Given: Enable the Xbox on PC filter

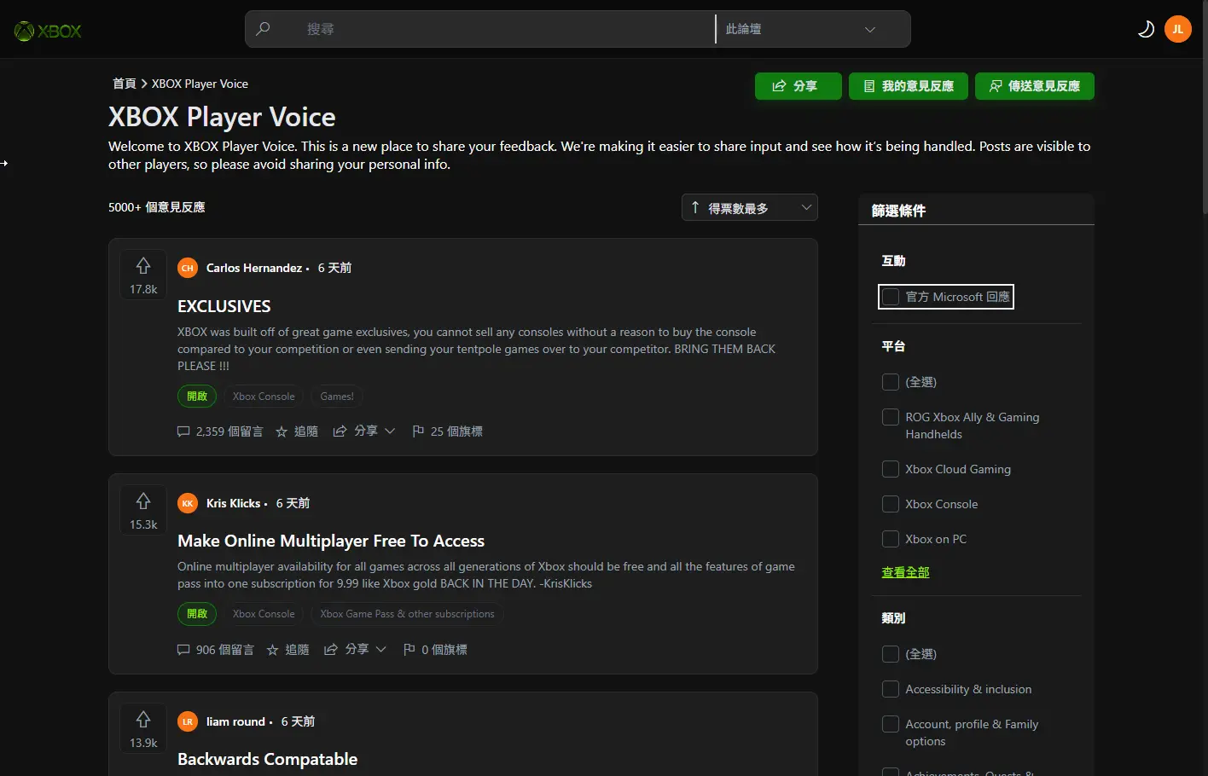Looking at the screenshot, I should [891, 539].
